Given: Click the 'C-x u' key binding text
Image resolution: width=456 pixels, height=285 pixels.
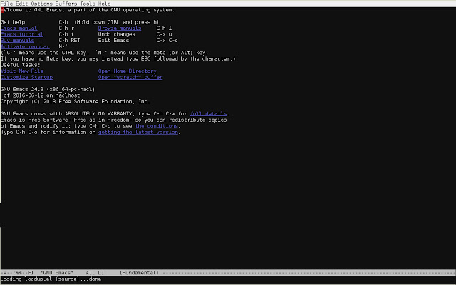Looking at the screenshot, I should click(x=164, y=34).
